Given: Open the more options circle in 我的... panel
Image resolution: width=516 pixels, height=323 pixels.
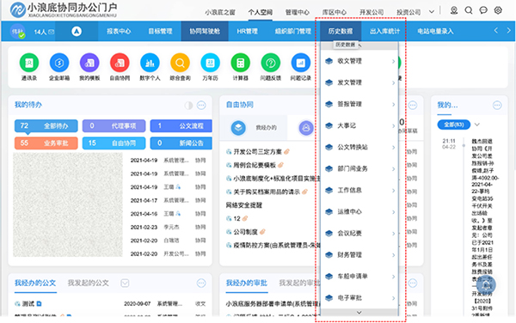Looking at the screenshot, I should tap(497, 105).
